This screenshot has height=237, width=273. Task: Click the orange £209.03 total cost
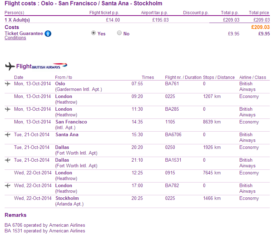[260, 27]
